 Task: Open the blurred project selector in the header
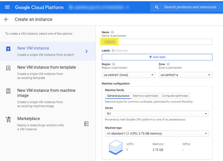[99, 7]
